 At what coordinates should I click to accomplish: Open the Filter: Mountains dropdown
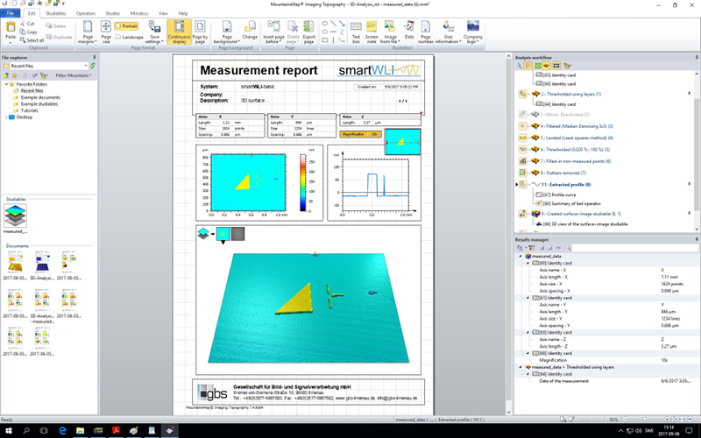72,75
